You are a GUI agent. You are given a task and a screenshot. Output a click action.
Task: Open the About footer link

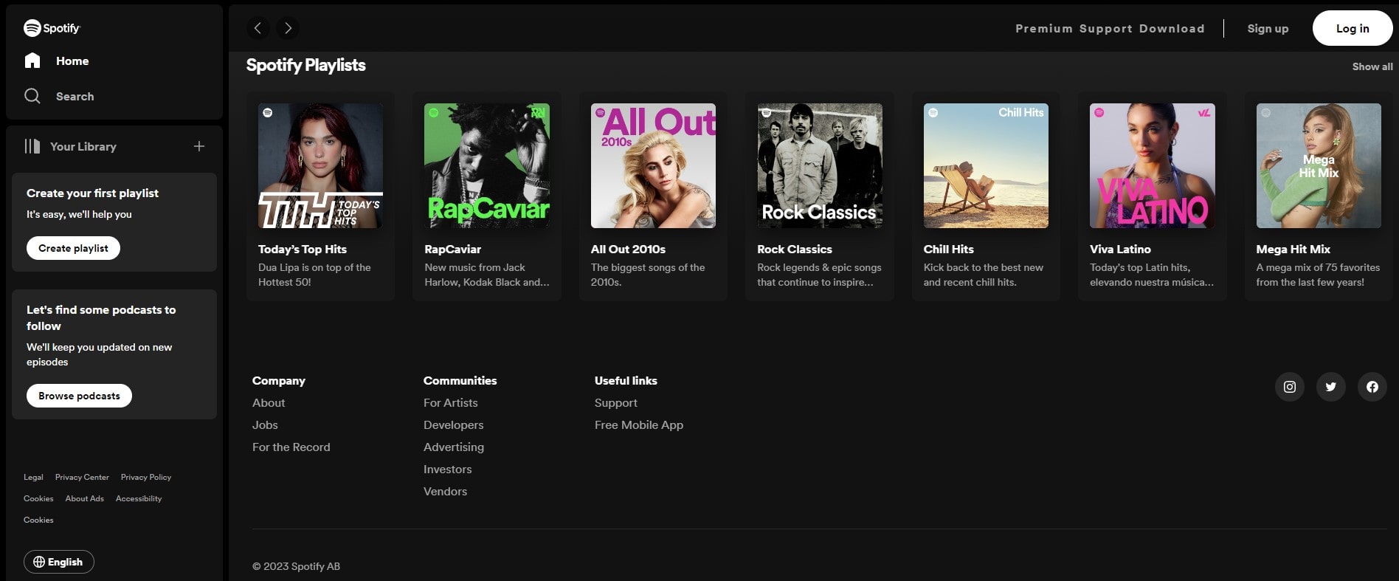(x=269, y=403)
